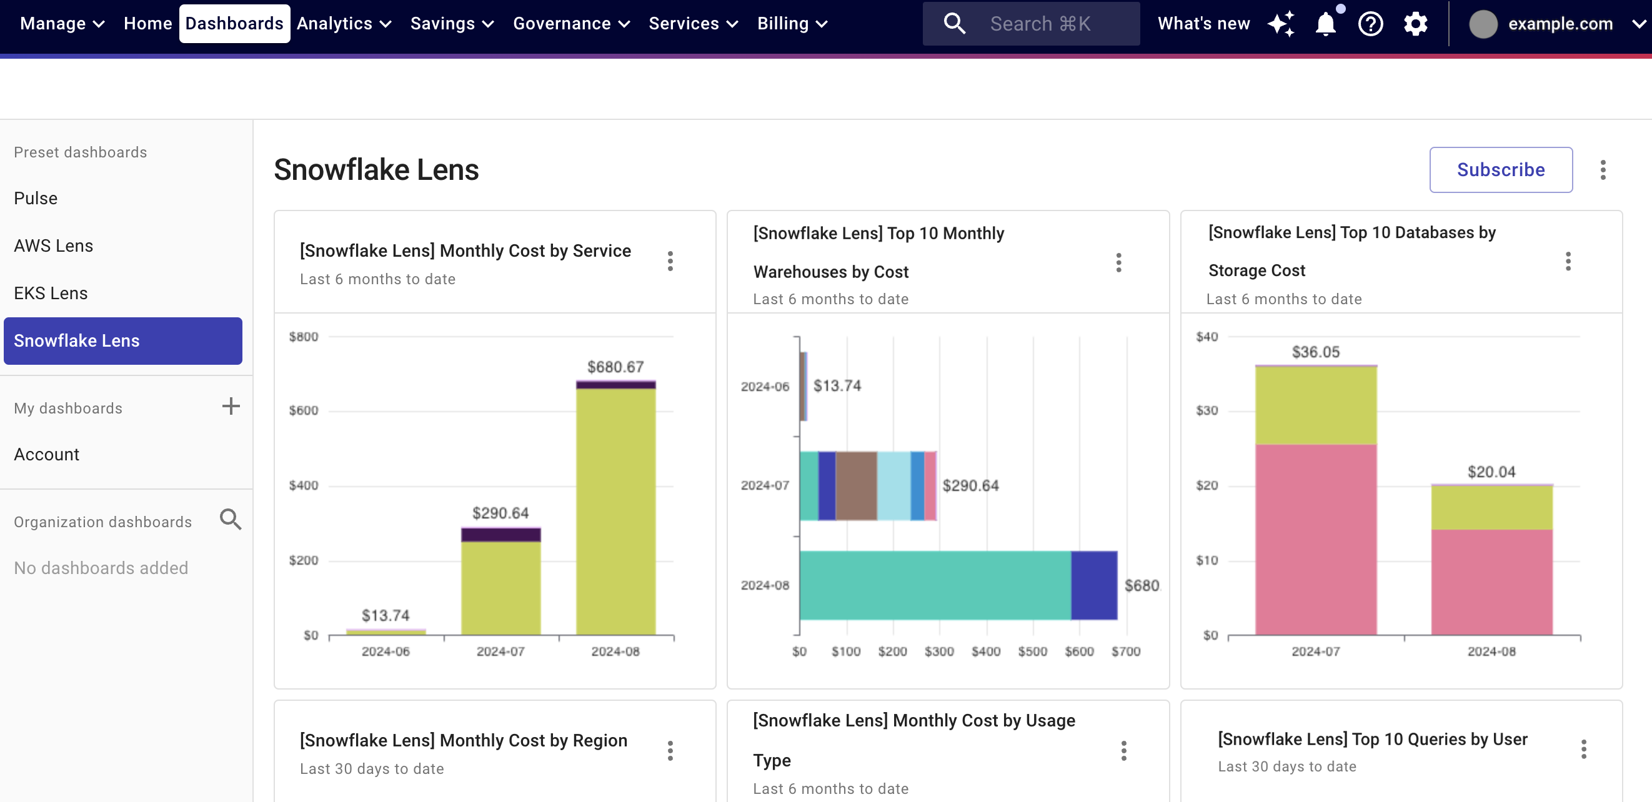
Task: Click the 2024-08 bar in Cost by Service chart
Action: point(615,508)
